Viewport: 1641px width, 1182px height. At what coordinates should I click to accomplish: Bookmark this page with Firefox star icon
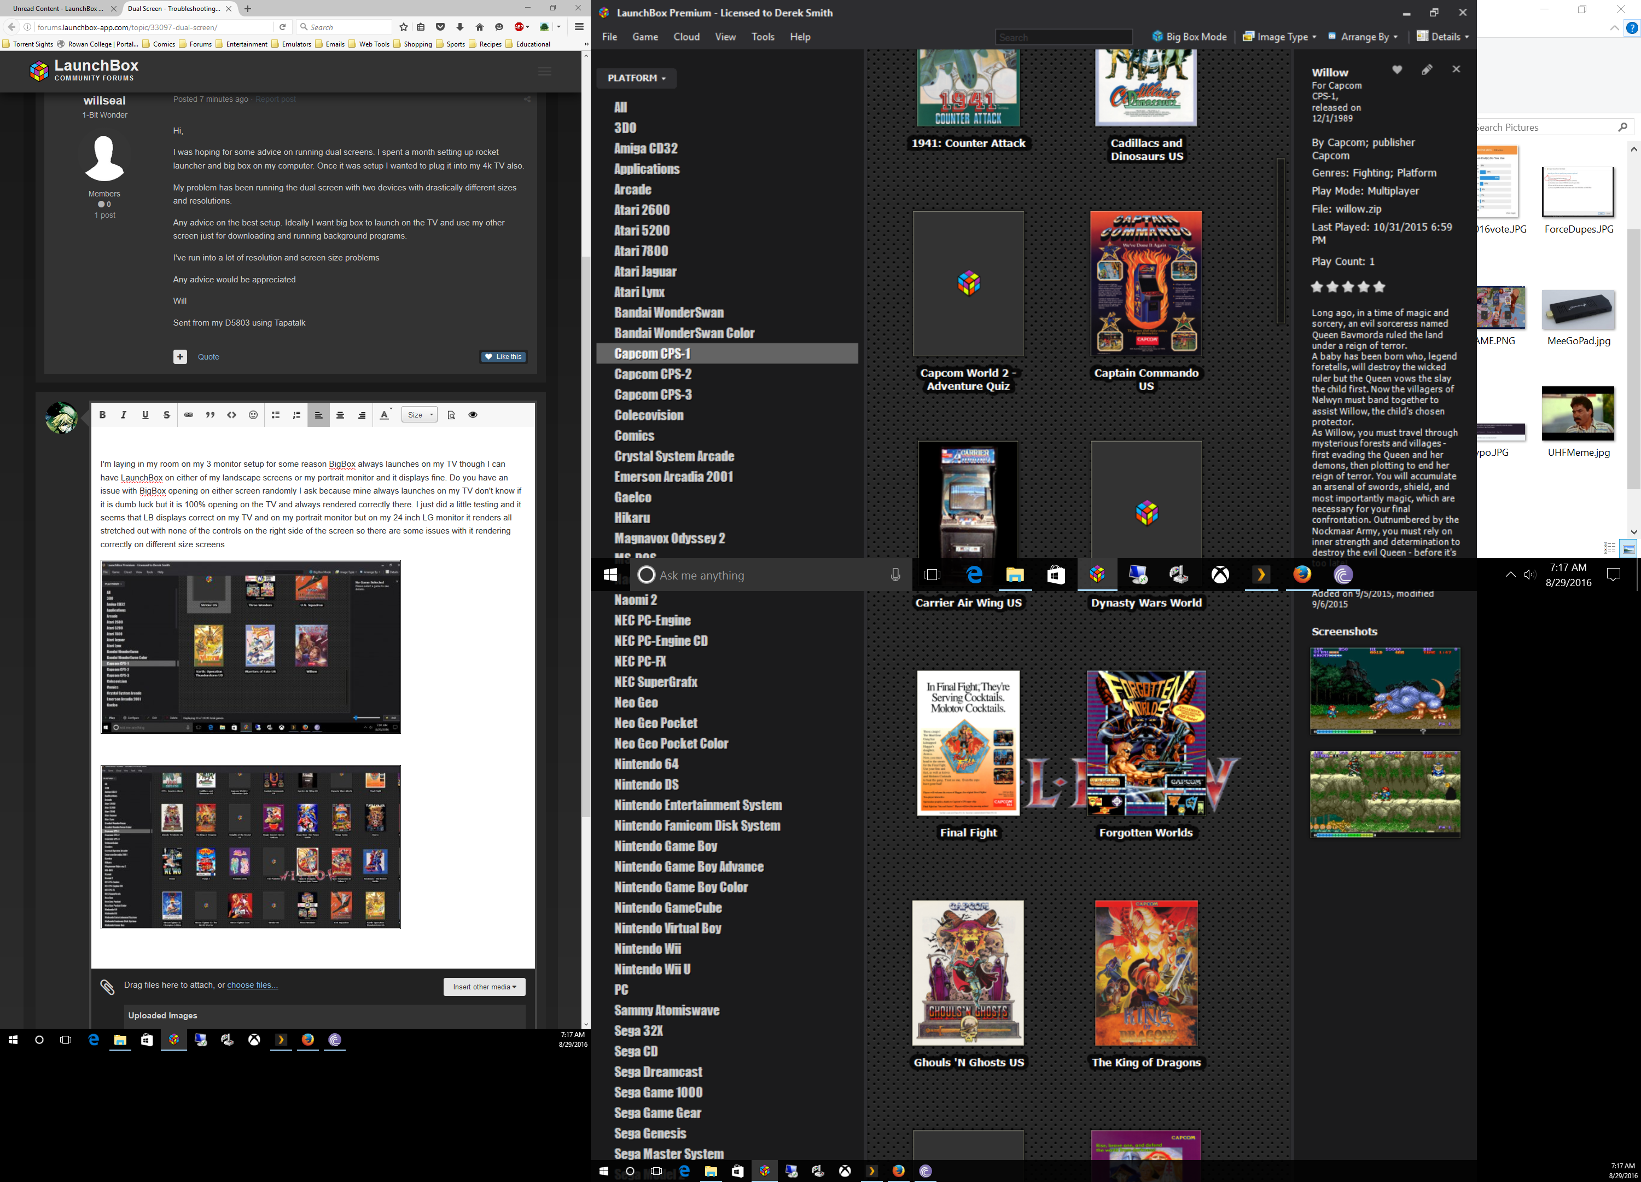click(404, 27)
